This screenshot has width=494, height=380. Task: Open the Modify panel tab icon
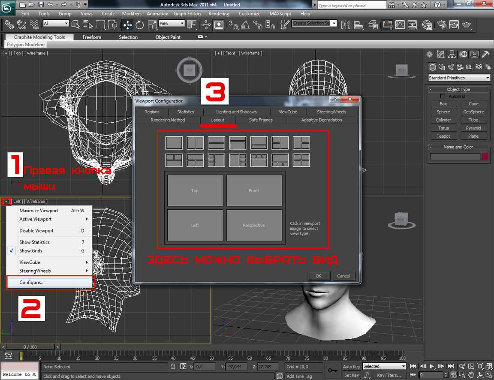point(441,54)
